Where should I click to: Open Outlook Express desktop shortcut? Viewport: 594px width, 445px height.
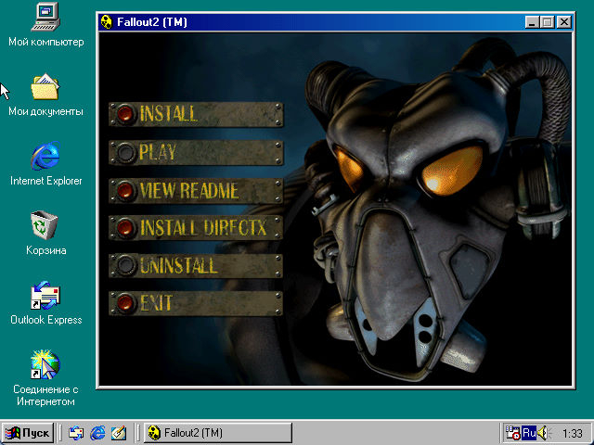tap(45, 303)
